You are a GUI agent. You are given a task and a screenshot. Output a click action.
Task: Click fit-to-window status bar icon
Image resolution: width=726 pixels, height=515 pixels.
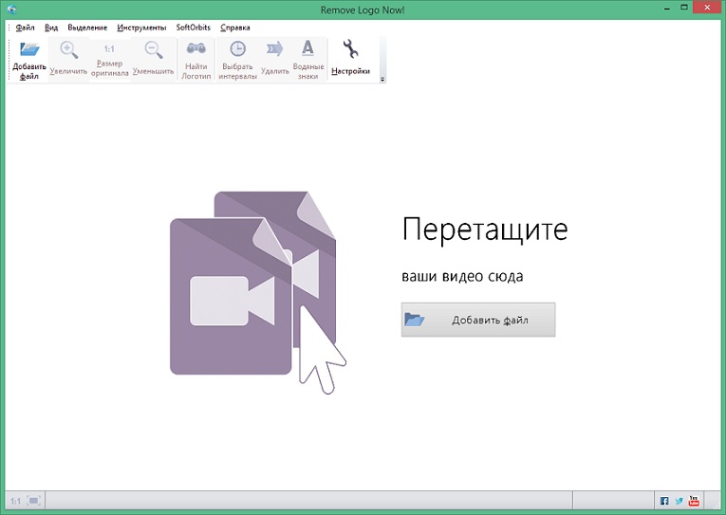click(x=34, y=500)
